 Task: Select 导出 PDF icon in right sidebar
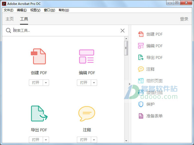click(x=141, y=57)
